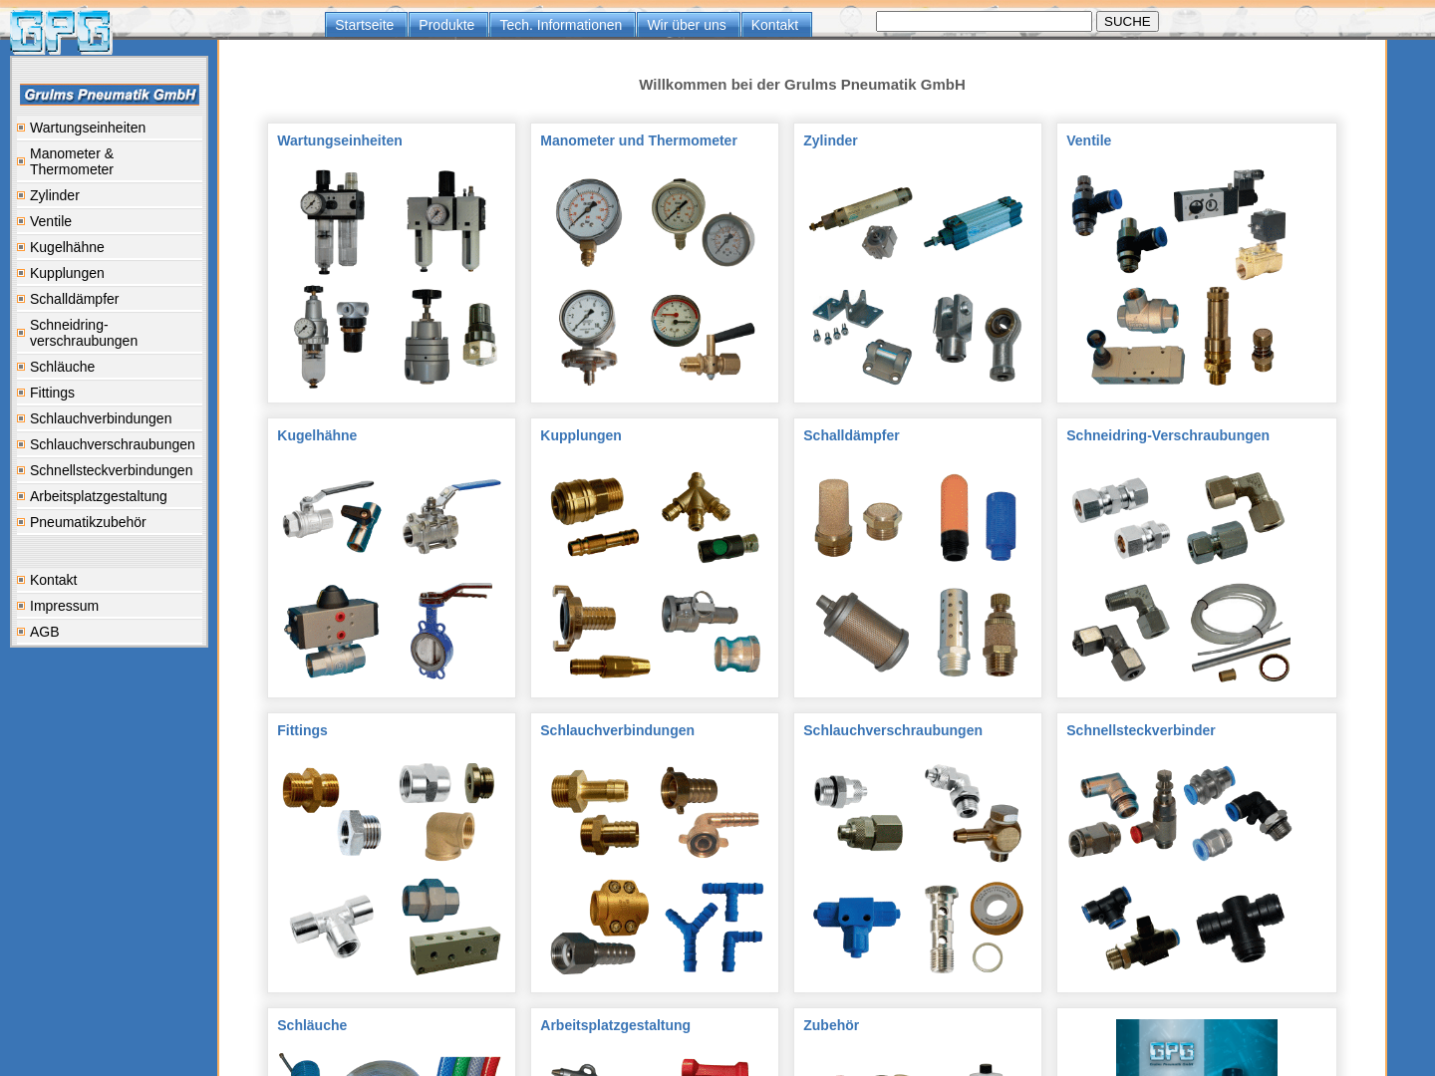Open the Schlauchverschraubungen product image
1435x1076 pixels.
917,868
